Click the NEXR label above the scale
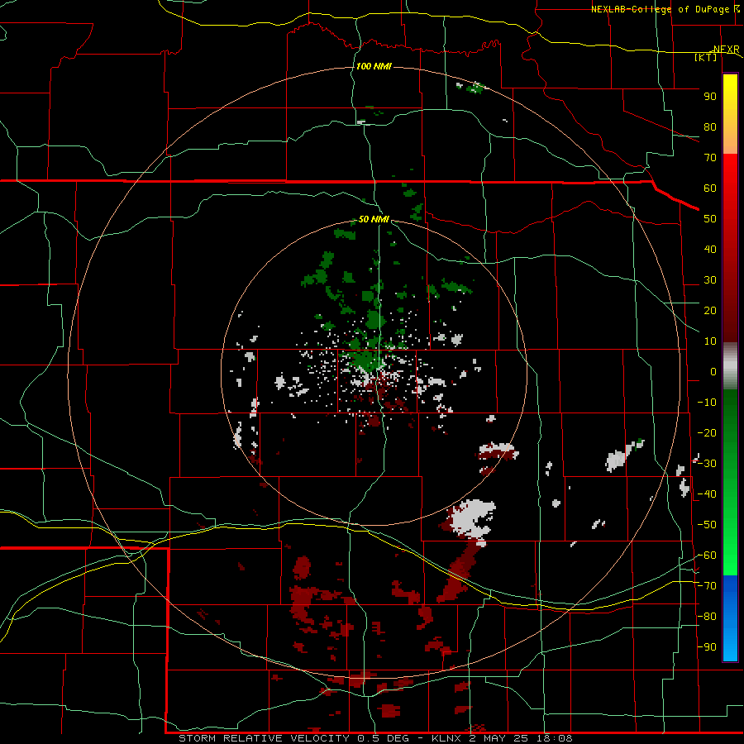The width and height of the screenshot is (744, 744). tap(727, 49)
